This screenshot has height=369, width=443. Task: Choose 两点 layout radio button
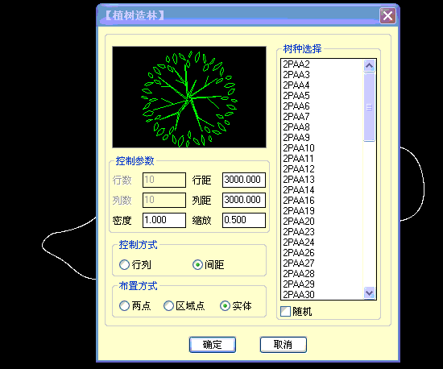click(124, 306)
